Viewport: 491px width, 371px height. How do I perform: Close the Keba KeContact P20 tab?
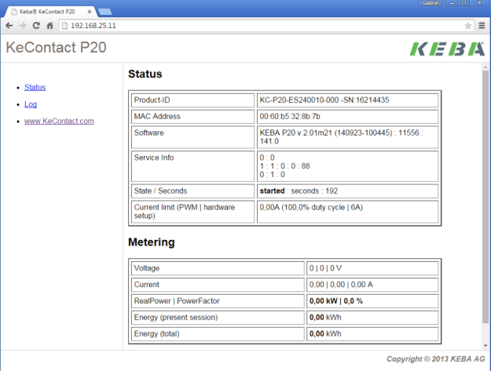pos(90,12)
